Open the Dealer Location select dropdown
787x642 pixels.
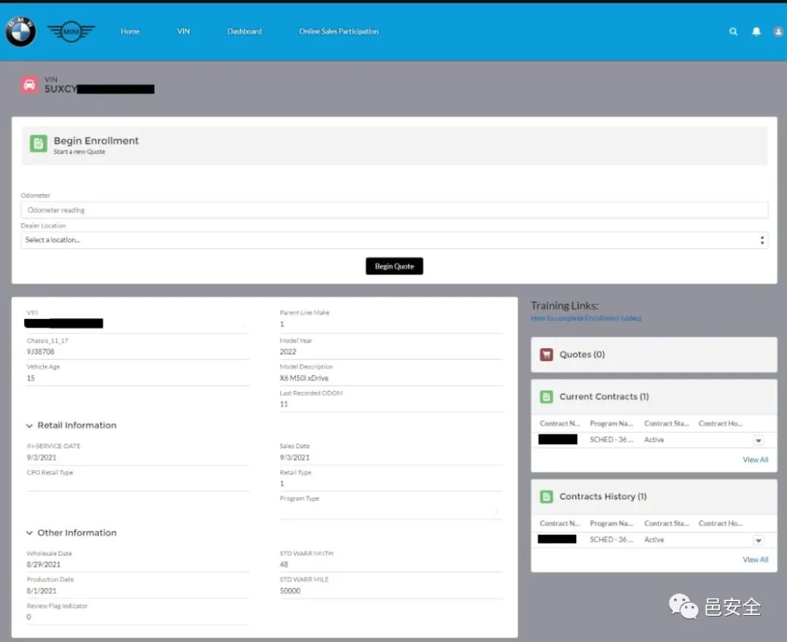point(394,240)
